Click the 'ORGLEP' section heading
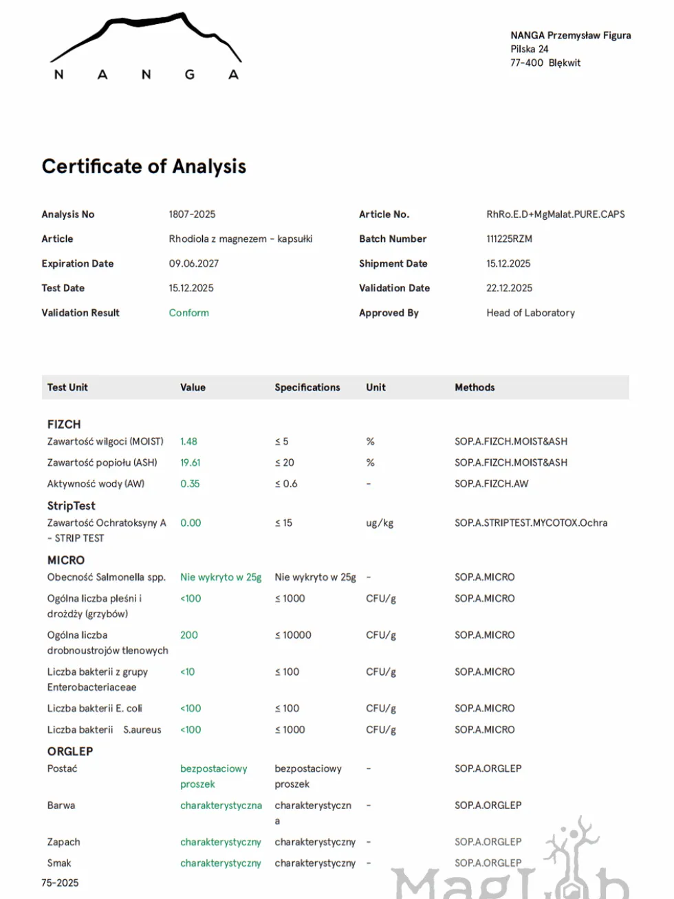Viewport: 674px width, 899px height. (x=70, y=752)
